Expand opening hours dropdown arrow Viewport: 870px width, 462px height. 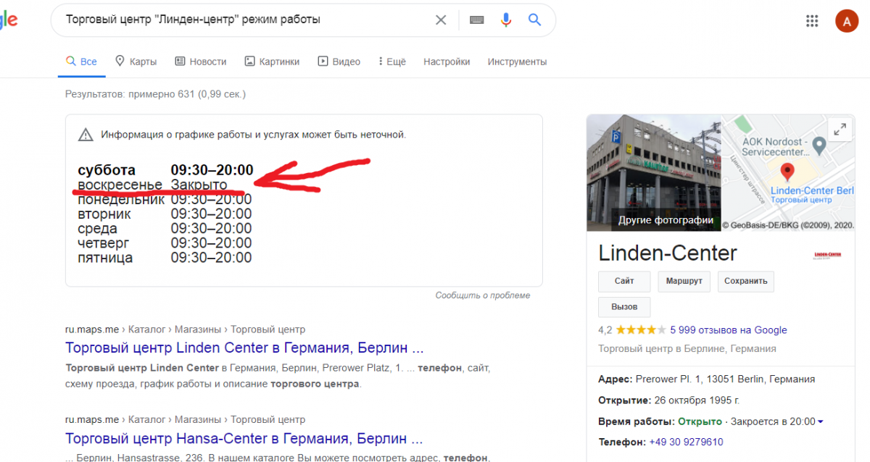(820, 422)
